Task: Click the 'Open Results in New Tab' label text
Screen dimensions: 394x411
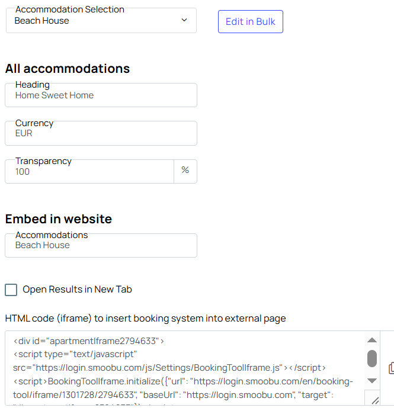Action: [77, 290]
